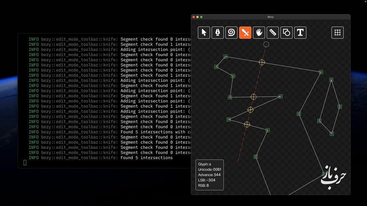Choose the Pen nib tool
Viewport: 367px width, 206px height.
click(218, 33)
